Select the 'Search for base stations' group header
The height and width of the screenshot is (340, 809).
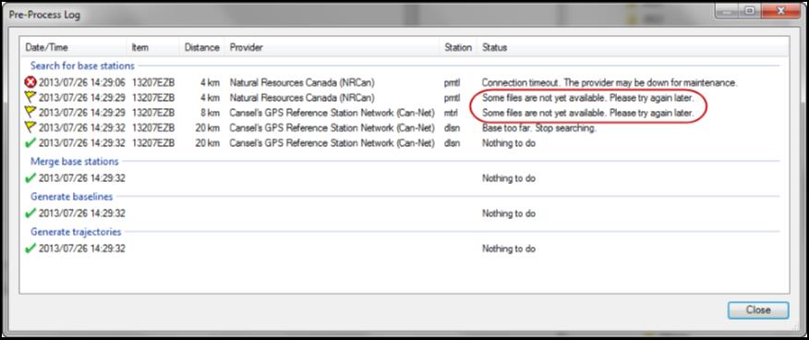[x=82, y=66]
